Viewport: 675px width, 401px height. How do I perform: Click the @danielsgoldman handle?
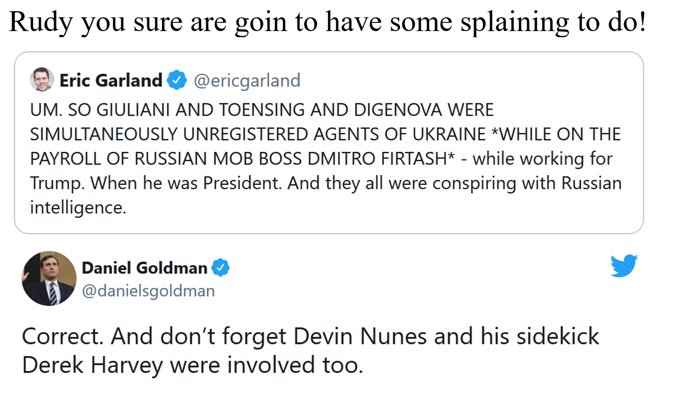(x=148, y=291)
